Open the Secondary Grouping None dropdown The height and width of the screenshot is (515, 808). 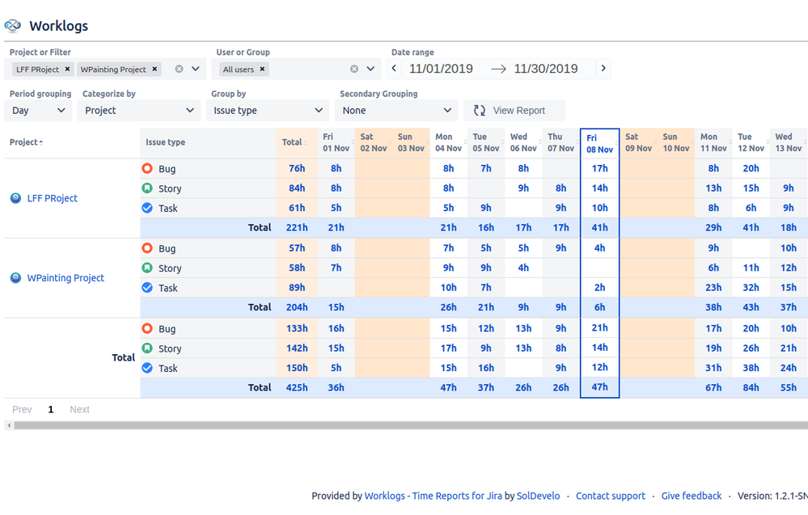pyautogui.click(x=396, y=110)
